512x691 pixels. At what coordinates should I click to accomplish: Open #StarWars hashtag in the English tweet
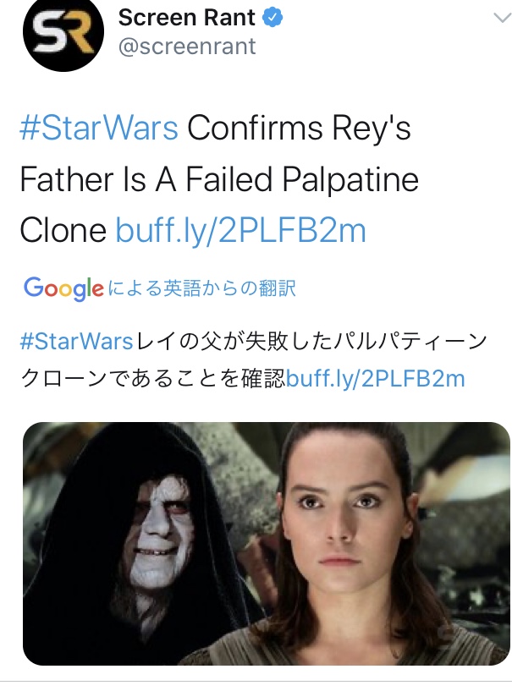[98, 129]
